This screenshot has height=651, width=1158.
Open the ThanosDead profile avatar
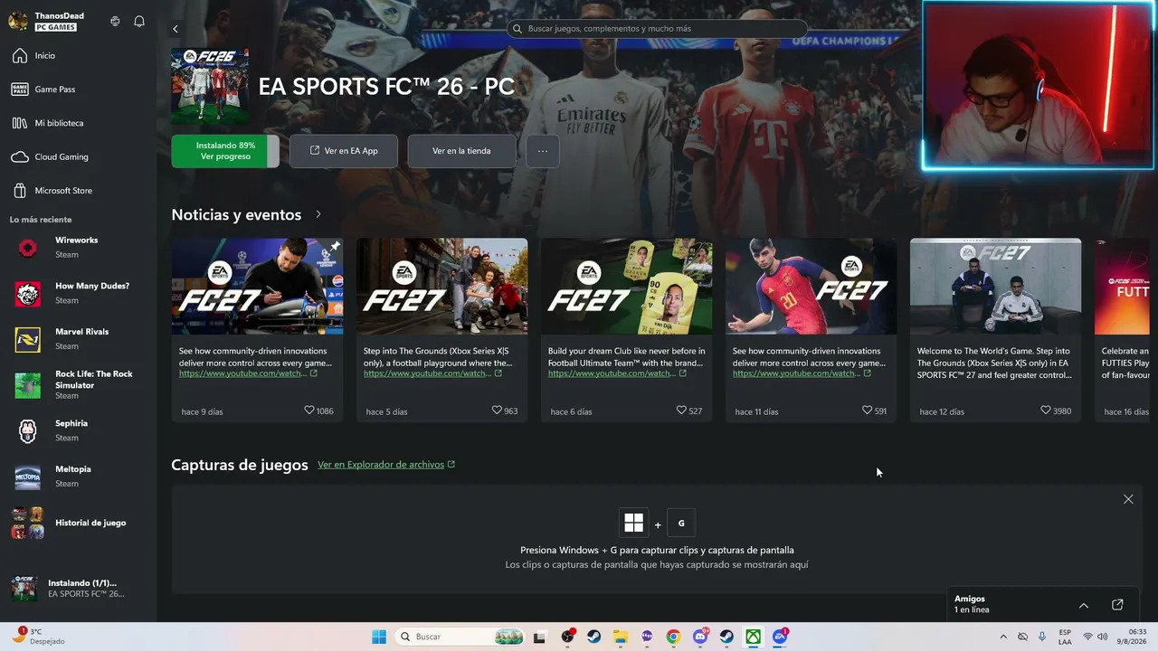click(x=18, y=21)
